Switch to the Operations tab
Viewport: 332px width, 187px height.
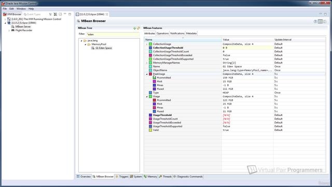coord(162,33)
